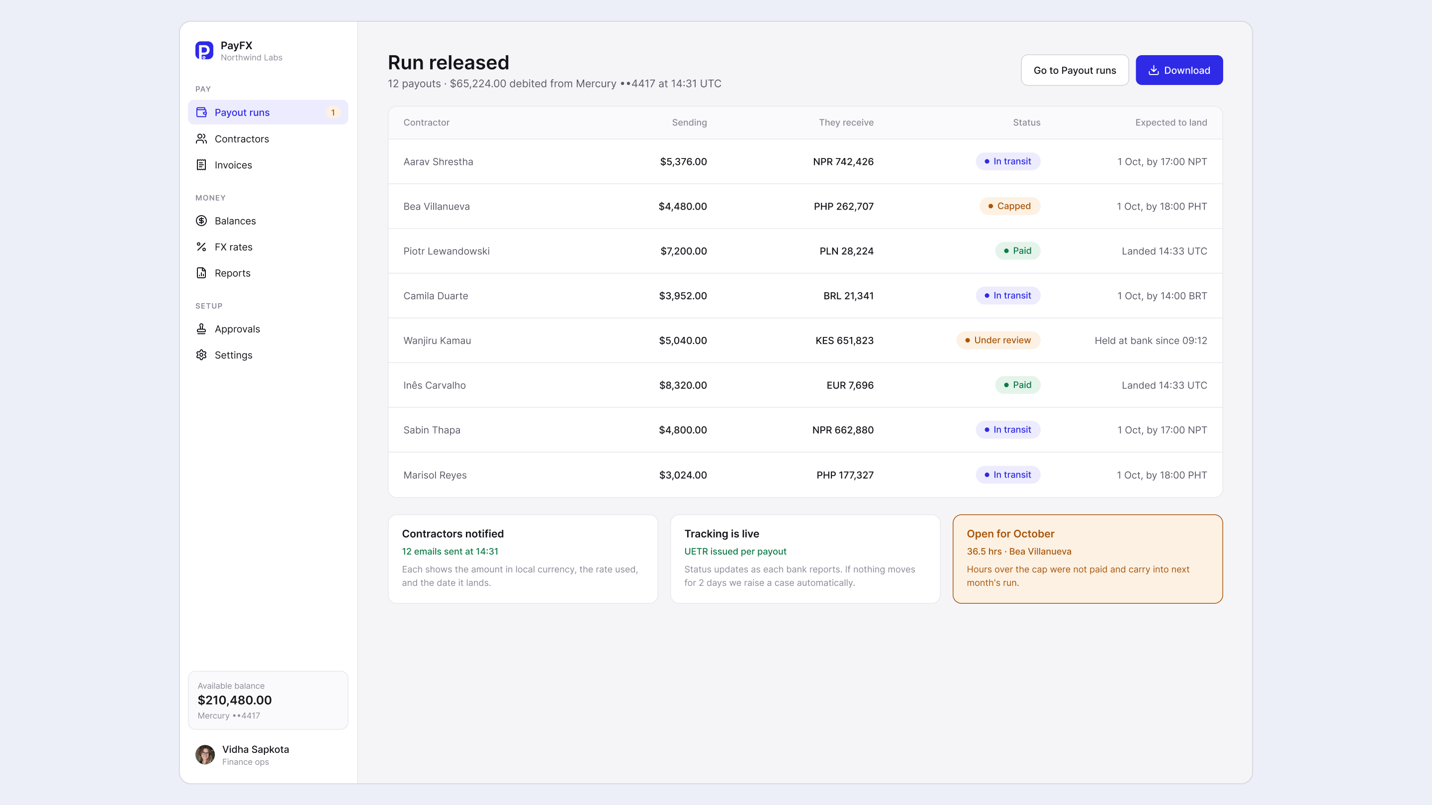This screenshot has height=805, width=1432.
Task: Click the Tracking is live card
Action: [x=805, y=559]
